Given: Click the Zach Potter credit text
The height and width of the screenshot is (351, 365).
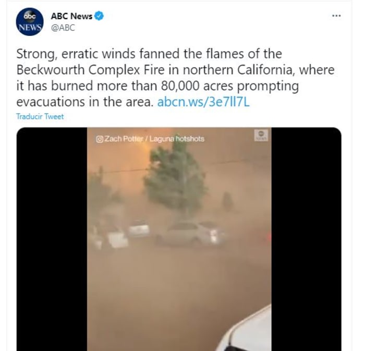Looking at the screenshot, I should 124,139.
